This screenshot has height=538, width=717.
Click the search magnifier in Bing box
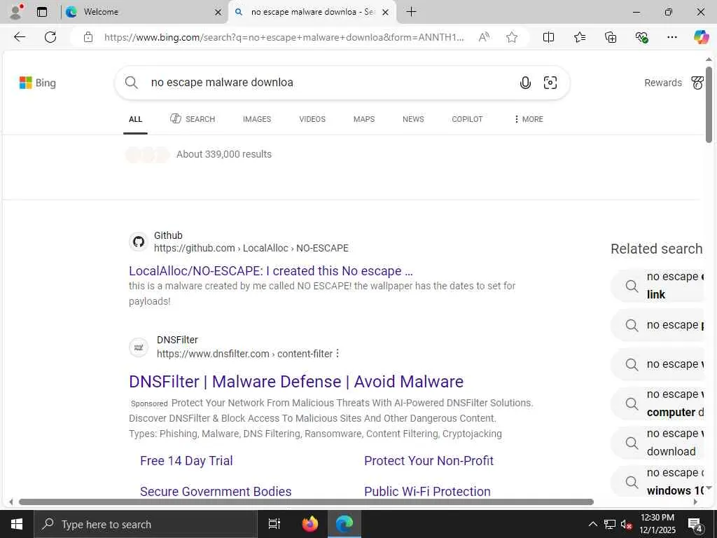pyautogui.click(x=131, y=83)
